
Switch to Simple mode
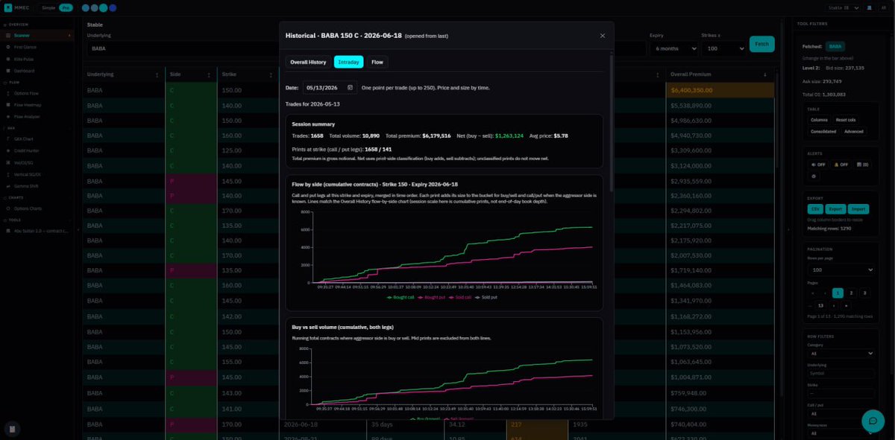tap(48, 7)
